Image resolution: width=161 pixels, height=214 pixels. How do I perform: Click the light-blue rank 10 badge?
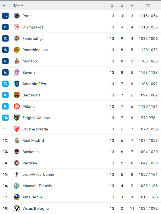point(5,118)
